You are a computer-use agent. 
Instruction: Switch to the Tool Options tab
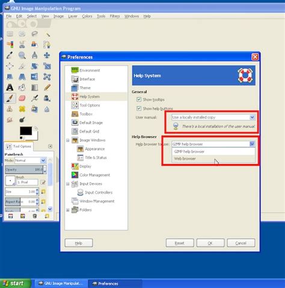(x=19, y=146)
